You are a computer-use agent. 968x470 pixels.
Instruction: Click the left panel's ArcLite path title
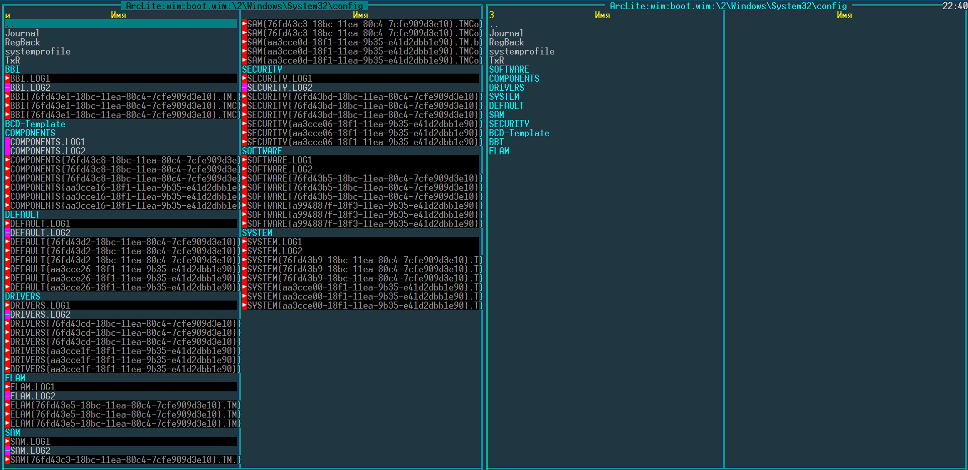tap(244, 6)
